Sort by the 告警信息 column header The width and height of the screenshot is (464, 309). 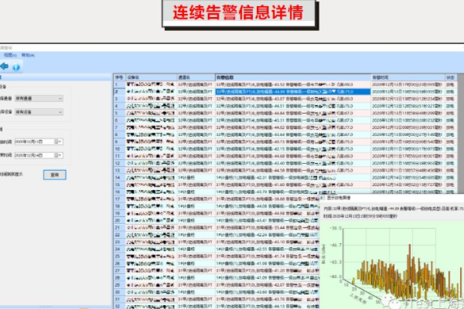226,78
